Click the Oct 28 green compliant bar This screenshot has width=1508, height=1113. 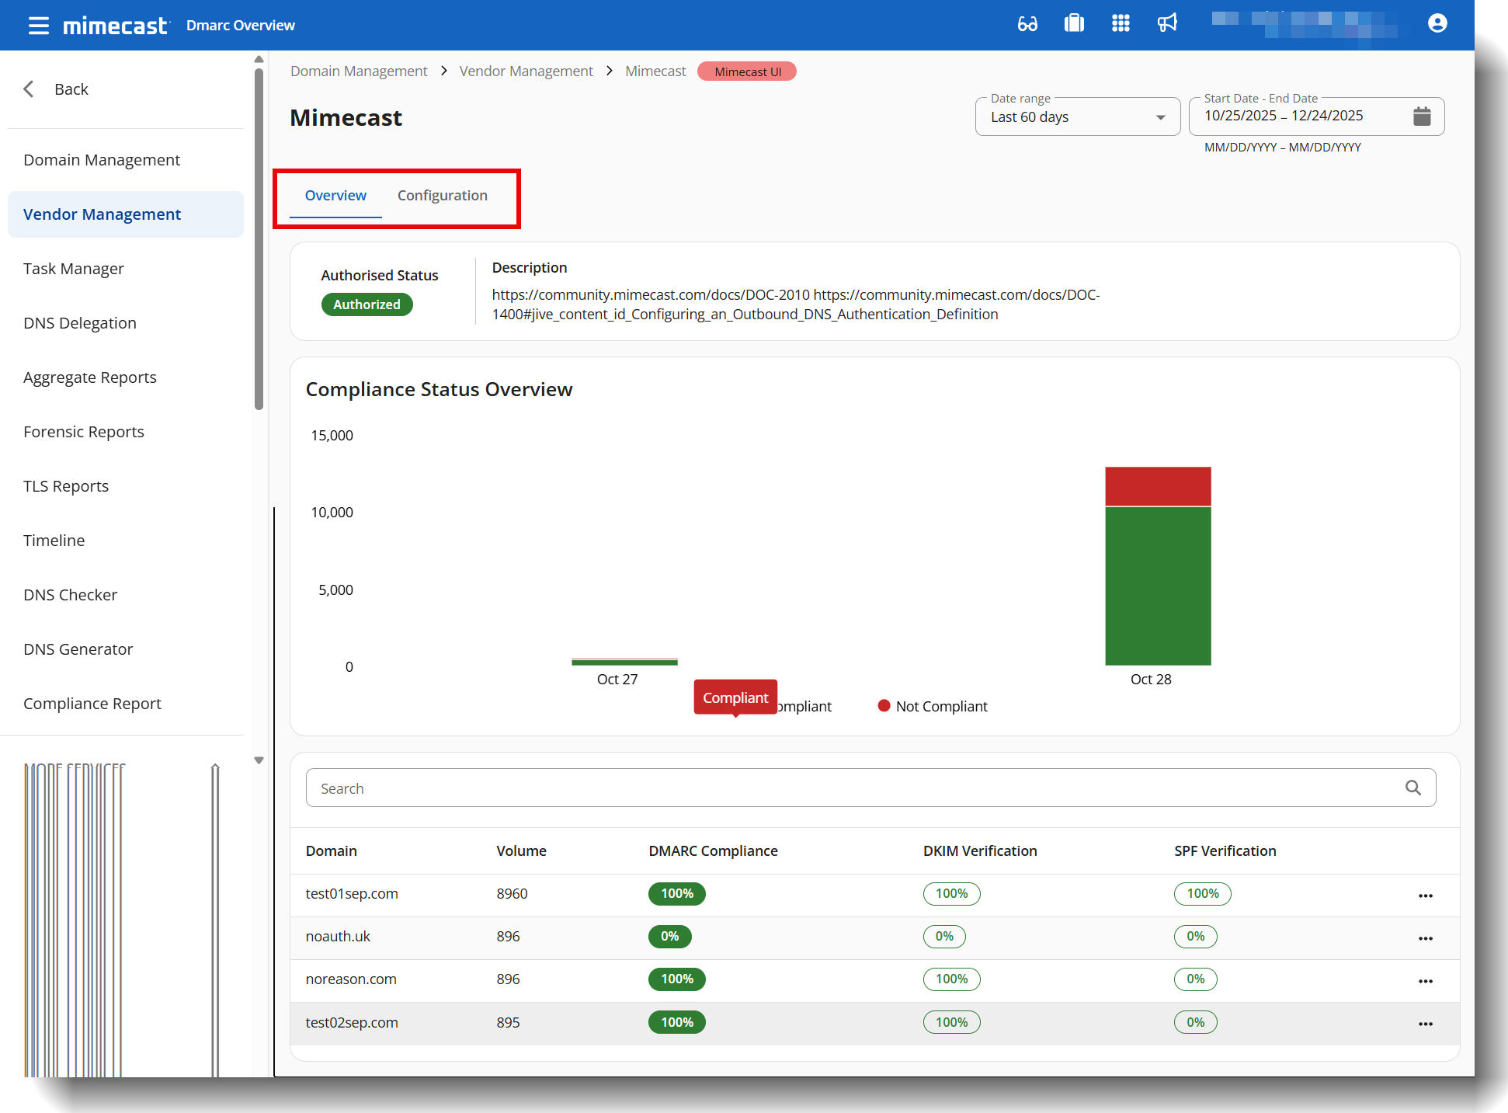(1158, 586)
